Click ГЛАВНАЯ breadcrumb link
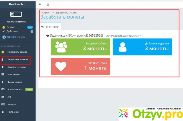 click(x=45, y=13)
